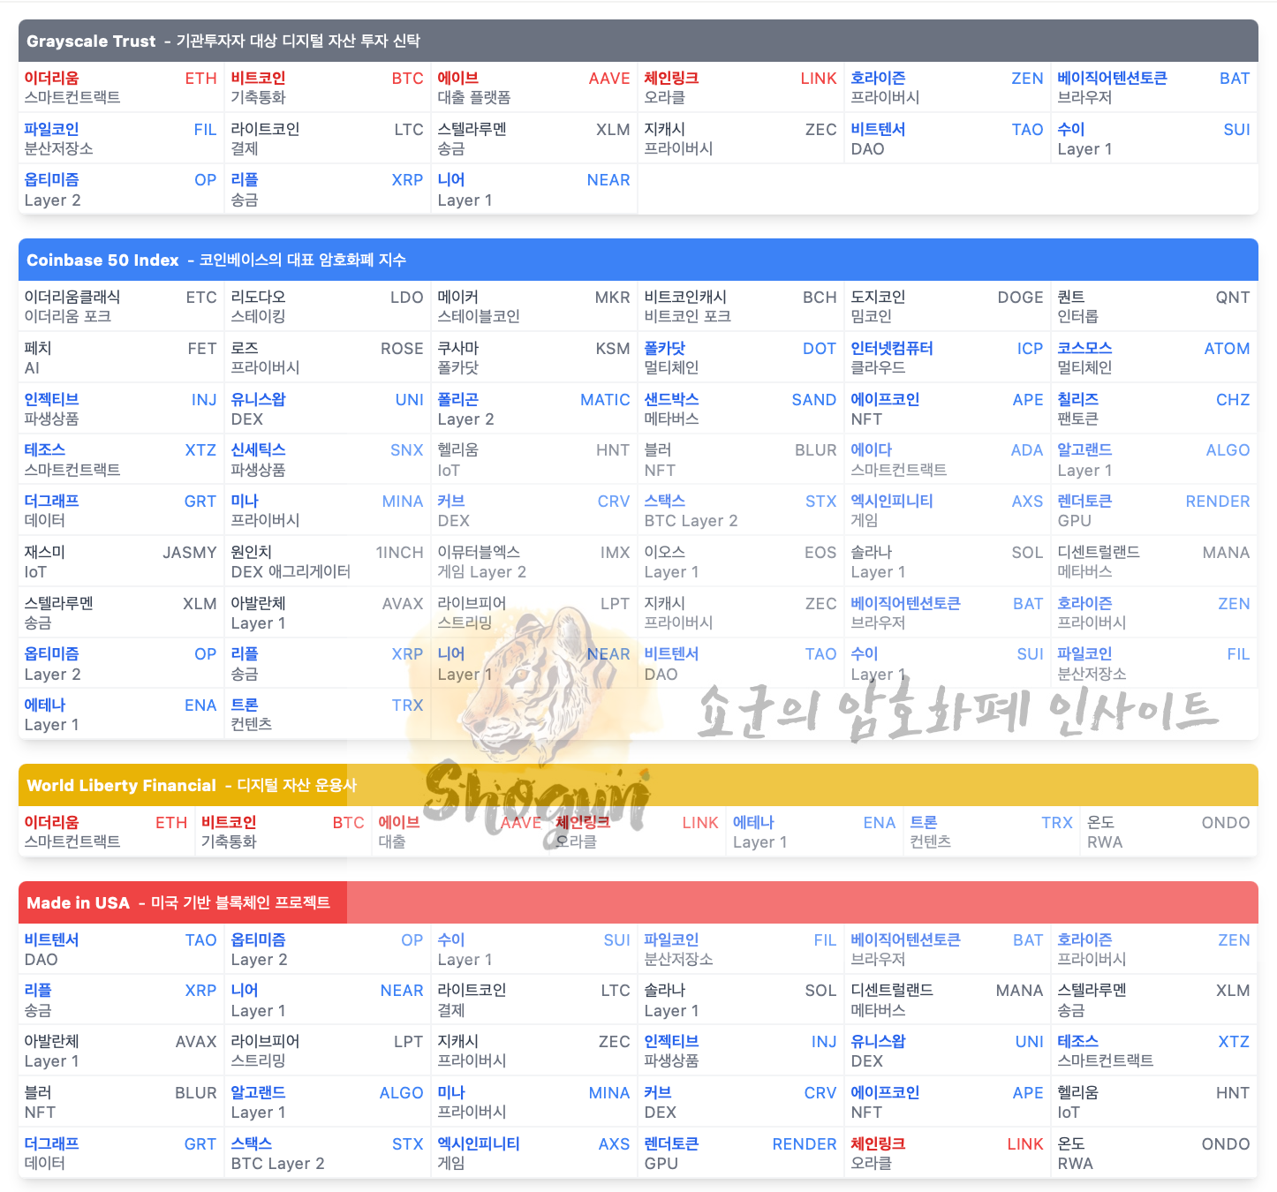The width and height of the screenshot is (1277, 1192).
Task: Select 비트텐서 TAO in Made in USA
Action: click(x=121, y=949)
